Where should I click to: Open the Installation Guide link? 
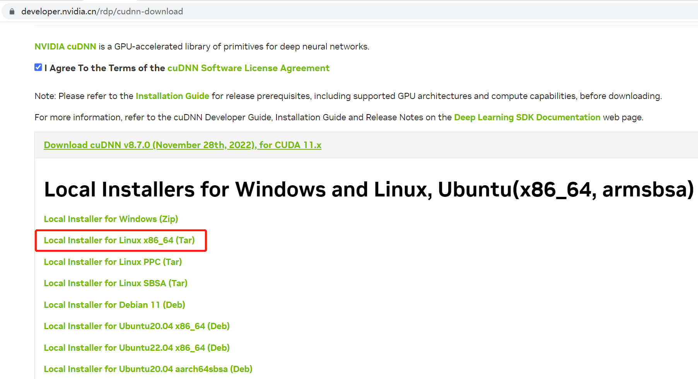[x=172, y=96]
